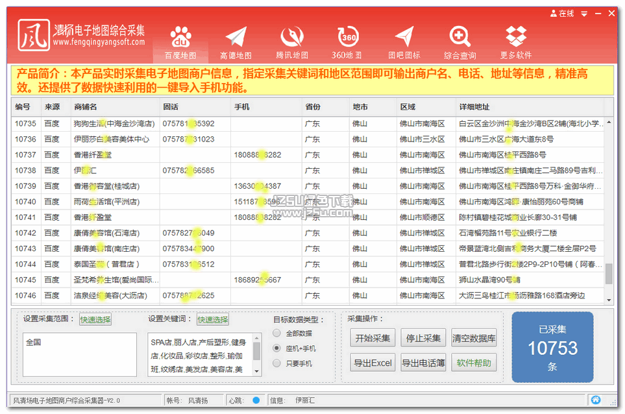The image size is (625, 414).
Task: Click the 地市 column header
Action: [373, 107]
